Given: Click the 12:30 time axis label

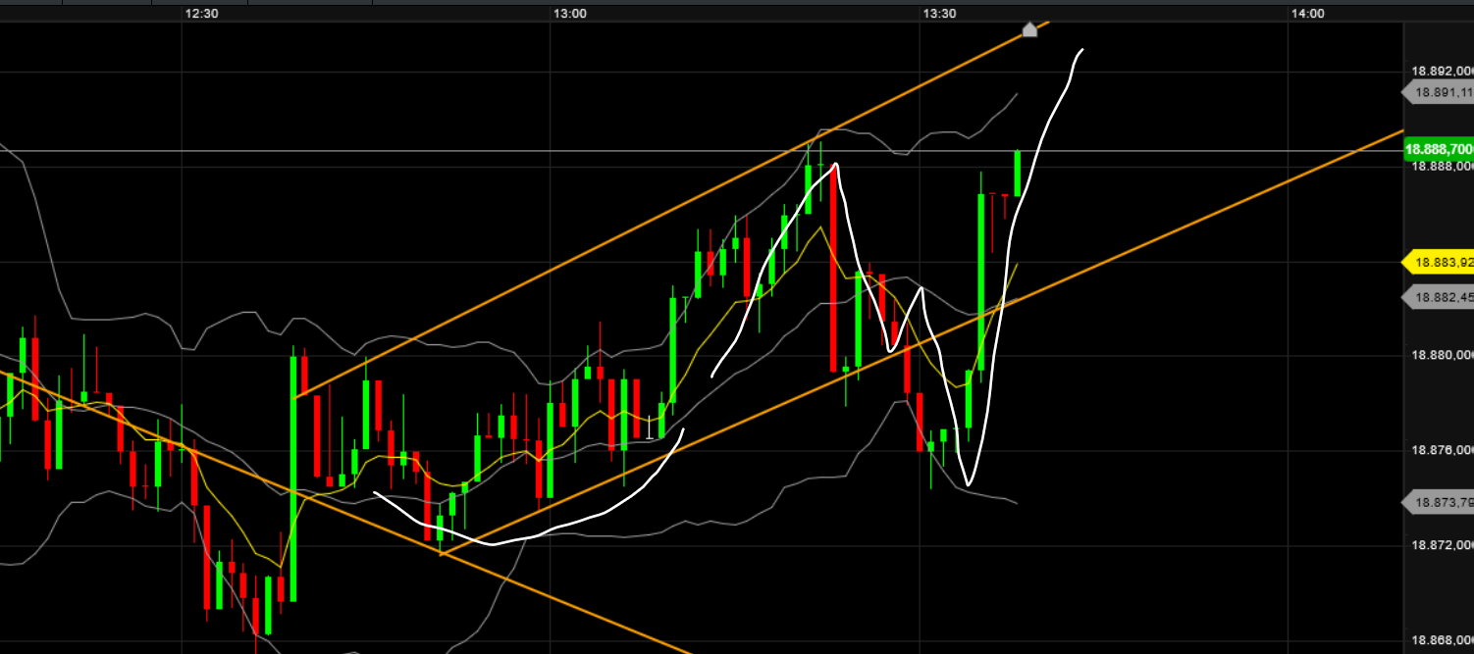Looking at the screenshot, I should [x=200, y=13].
